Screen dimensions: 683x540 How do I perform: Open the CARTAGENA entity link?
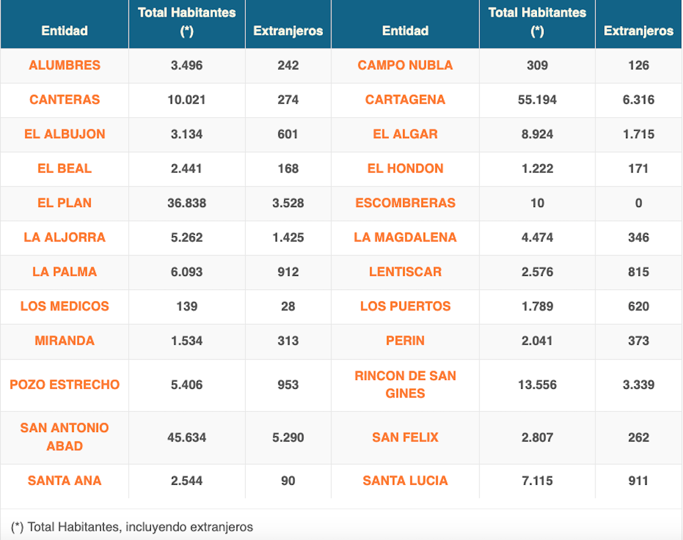[405, 100]
